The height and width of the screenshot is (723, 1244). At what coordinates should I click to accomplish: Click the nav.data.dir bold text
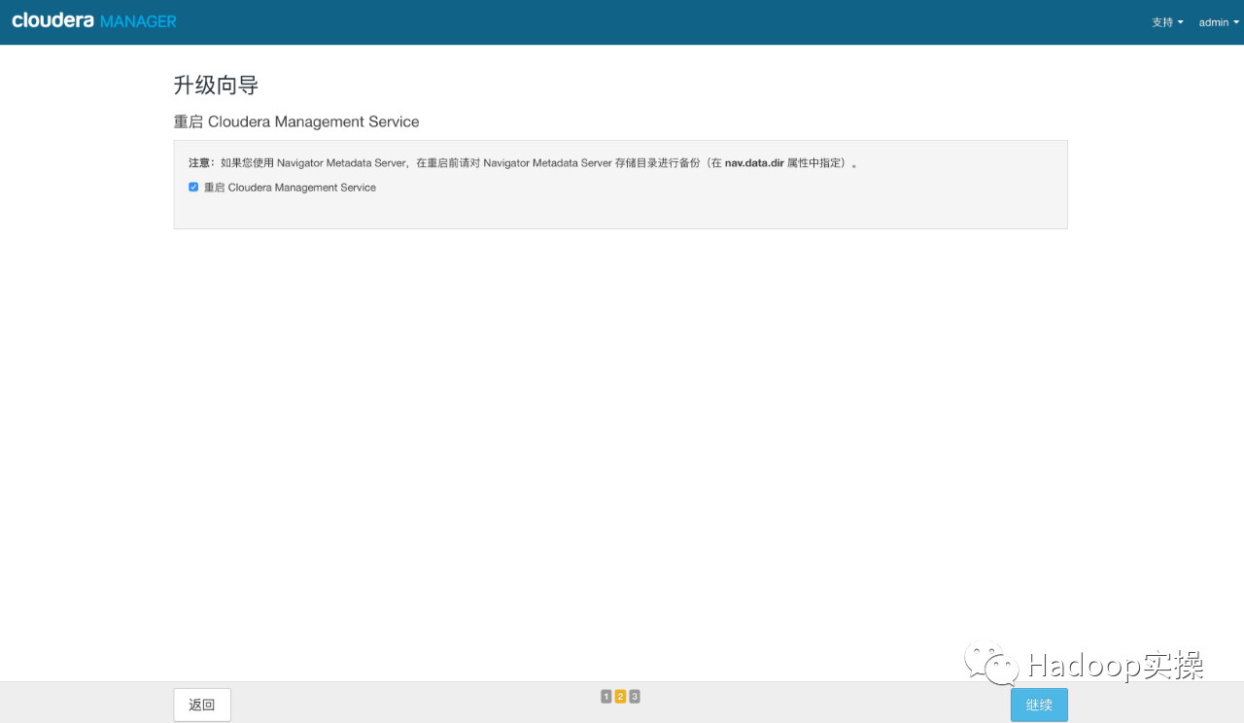point(754,163)
